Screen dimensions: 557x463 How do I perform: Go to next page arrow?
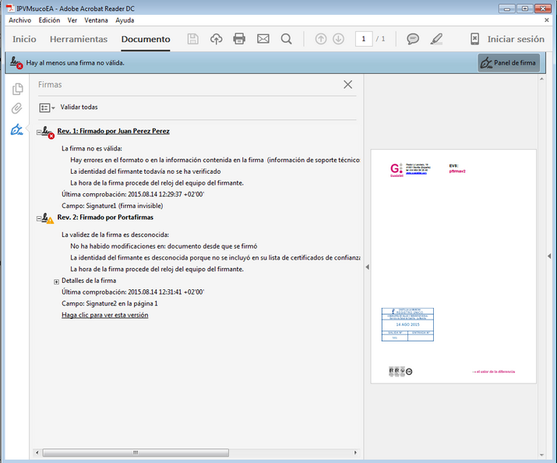[339, 39]
